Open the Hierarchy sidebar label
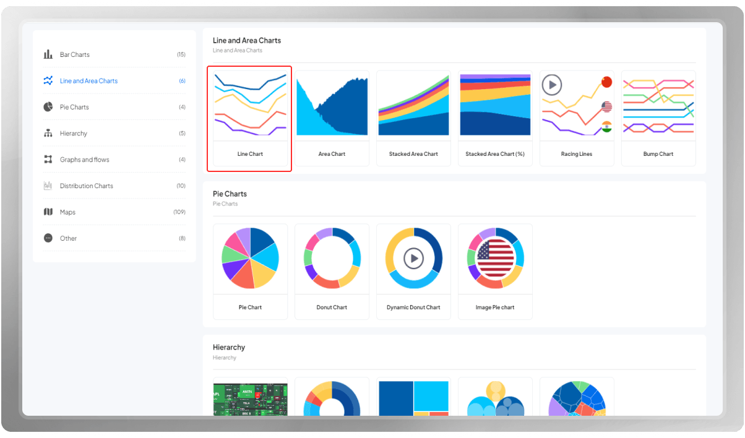This screenshot has height=438, width=745. coord(74,134)
